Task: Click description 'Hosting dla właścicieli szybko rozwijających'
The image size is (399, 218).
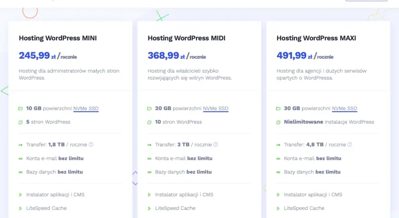Action: point(190,74)
